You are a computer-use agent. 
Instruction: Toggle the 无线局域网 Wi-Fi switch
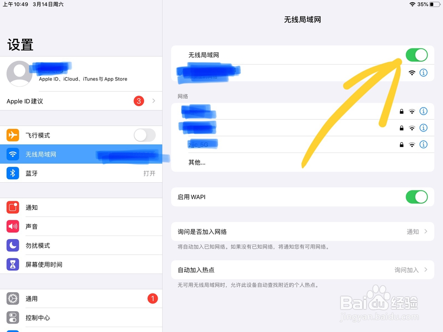pyautogui.click(x=416, y=55)
